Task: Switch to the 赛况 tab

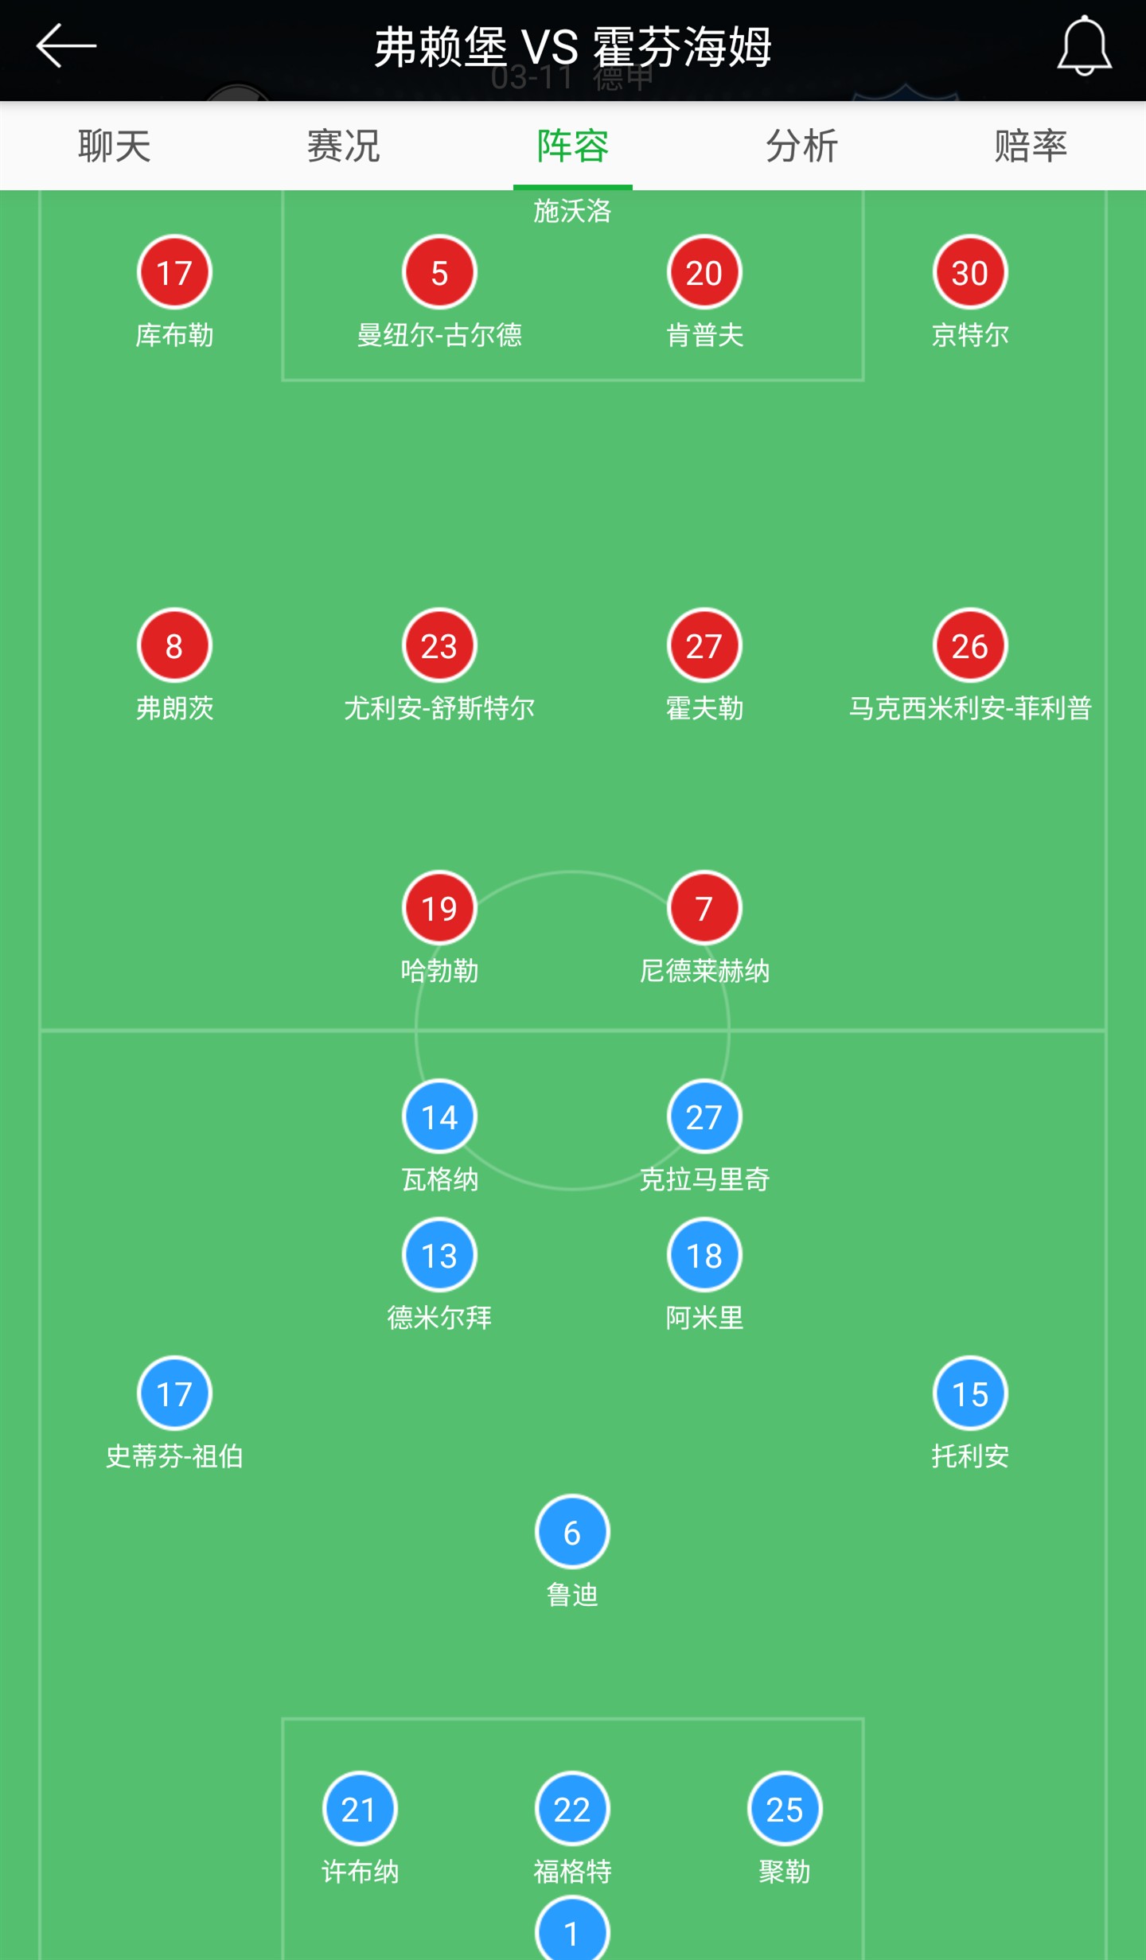Action: (x=344, y=146)
